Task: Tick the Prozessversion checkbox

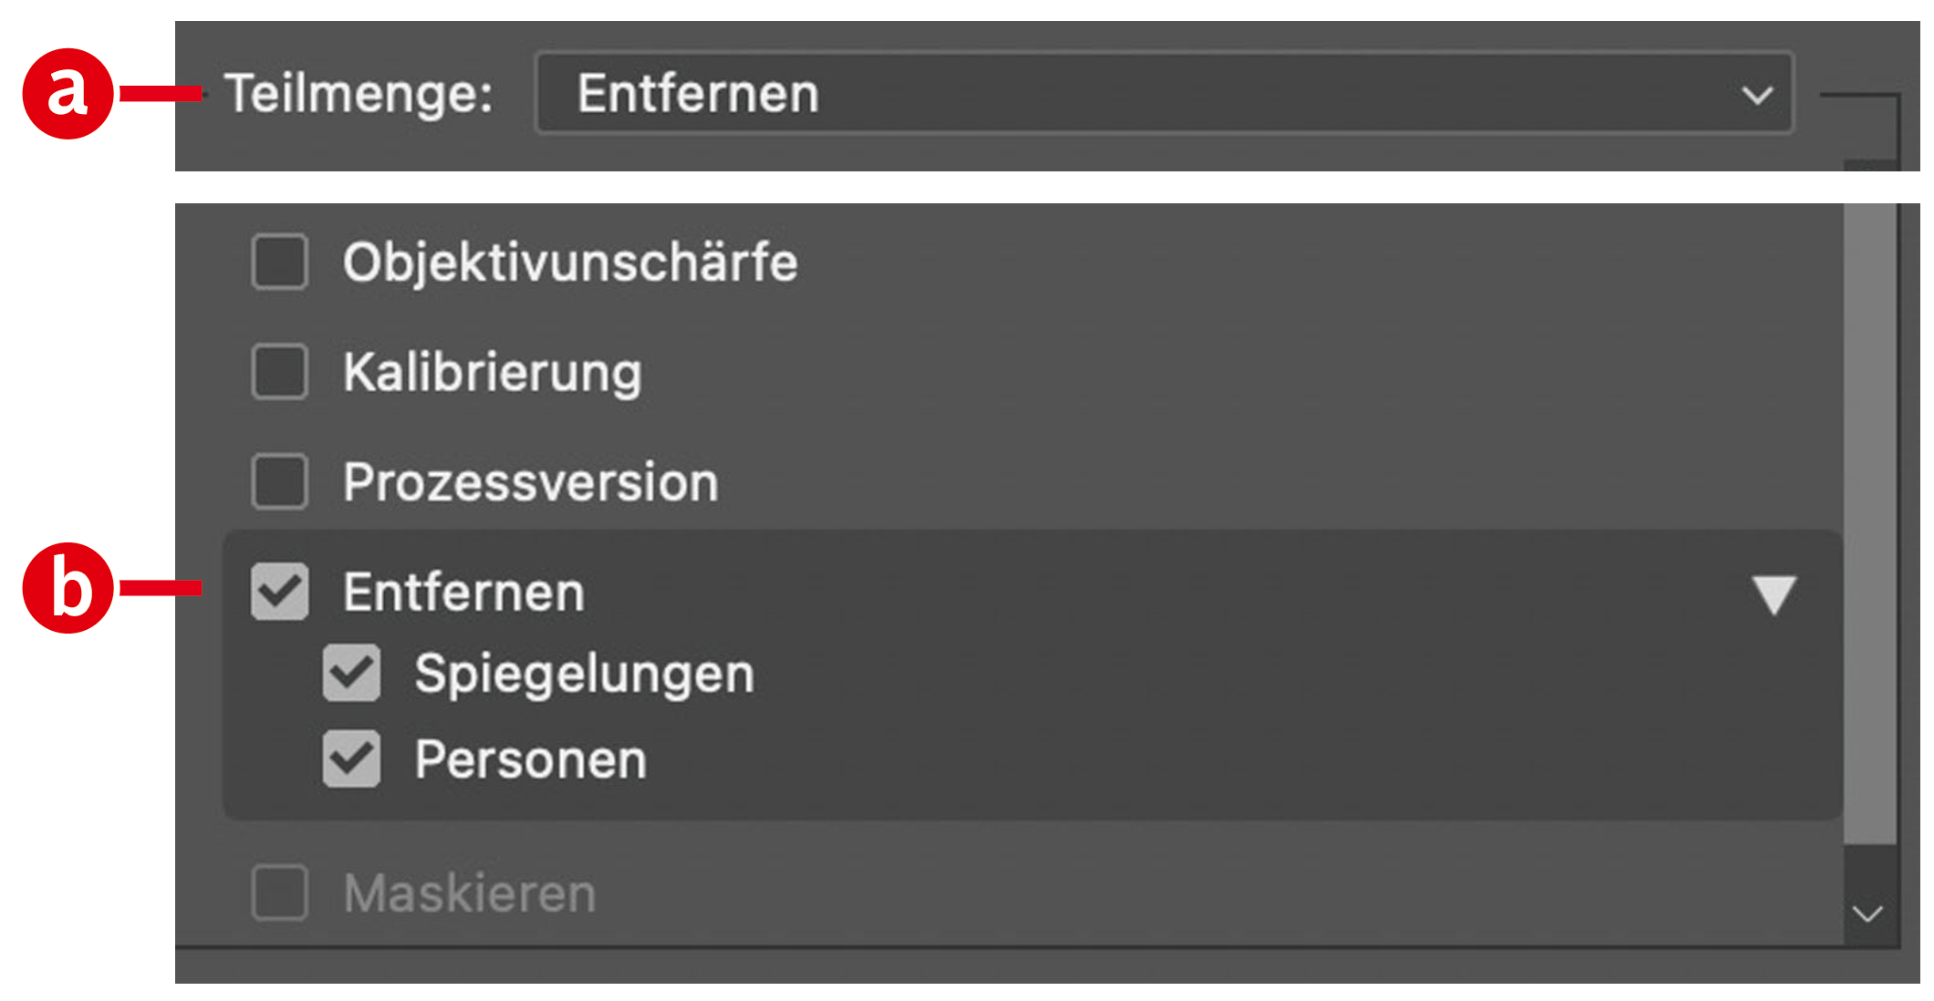Action: [x=279, y=481]
